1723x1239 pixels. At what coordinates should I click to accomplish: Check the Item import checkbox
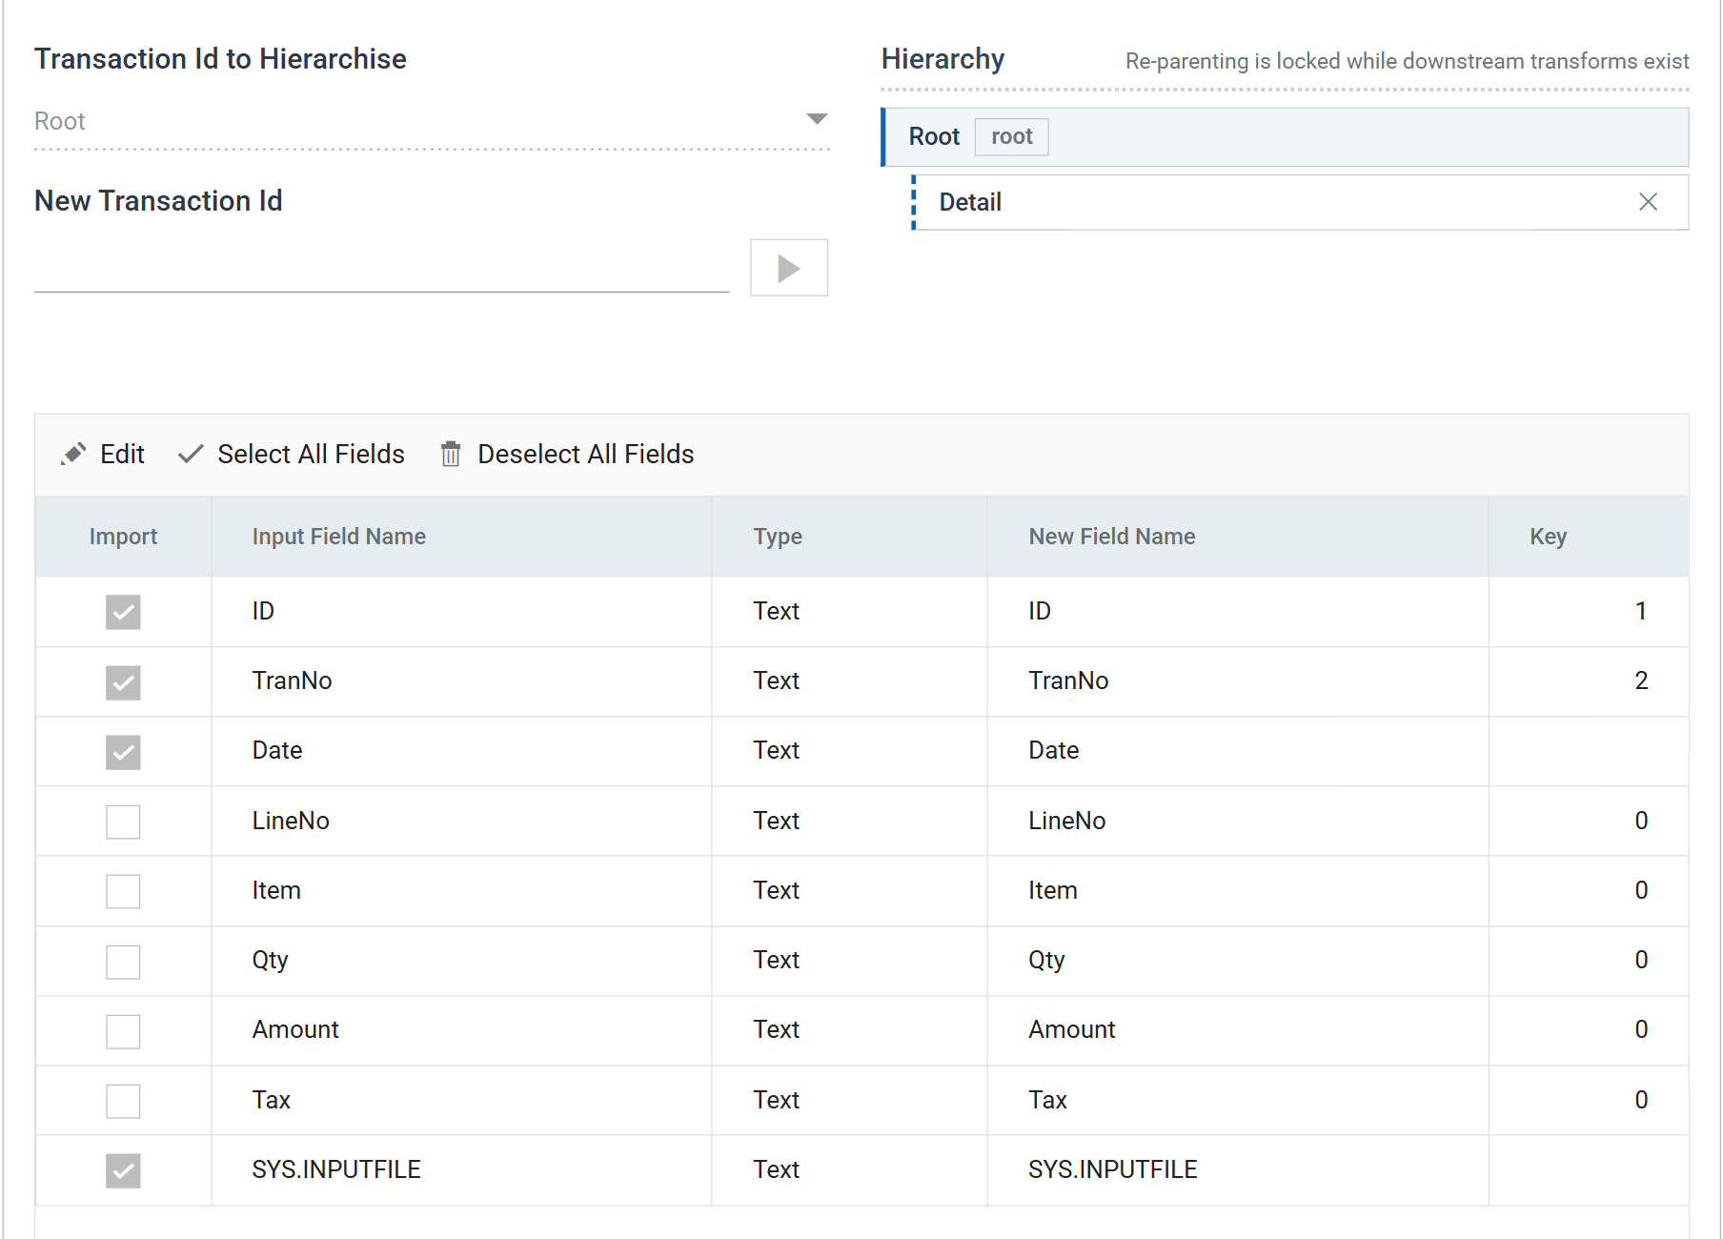pyautogui.click(x=123, y=891)
